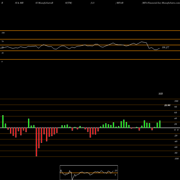Click the -20 label on MR axis
Viewport: 180px width, 180px height.
tap(176, 136)
